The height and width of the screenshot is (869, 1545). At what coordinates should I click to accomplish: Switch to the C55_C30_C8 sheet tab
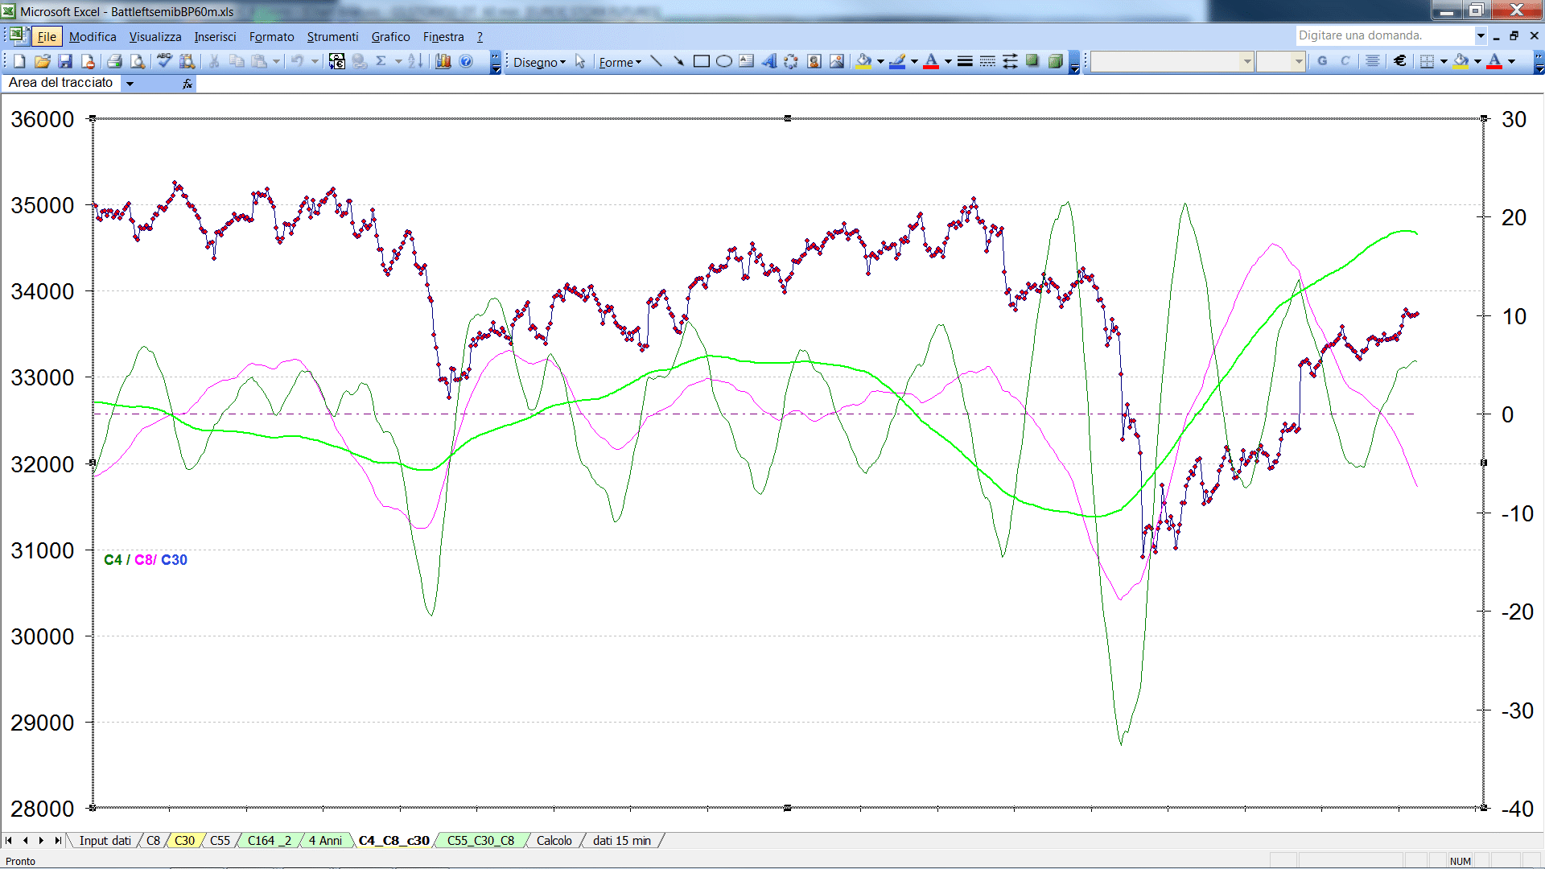click(x=480, y=841)
